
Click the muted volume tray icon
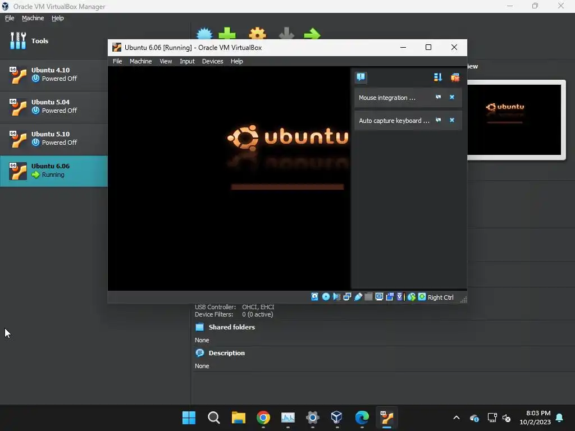coord(506,418)
